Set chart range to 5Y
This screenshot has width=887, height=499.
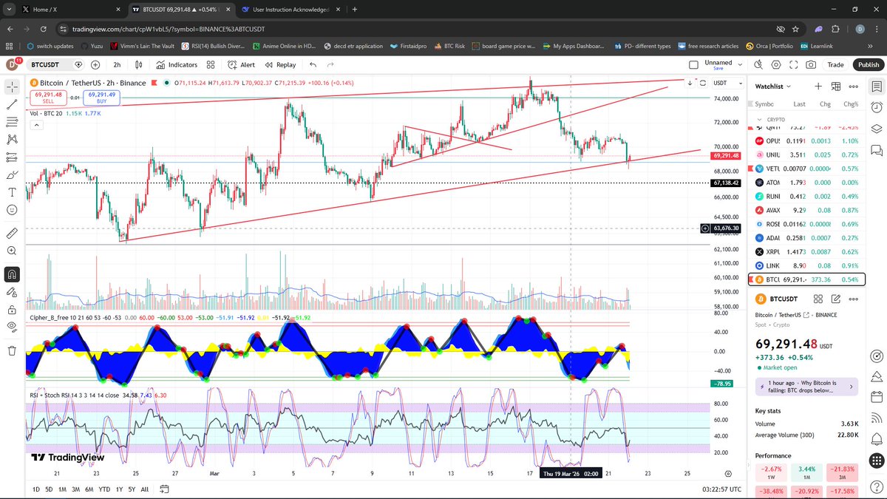click(132, 489)
